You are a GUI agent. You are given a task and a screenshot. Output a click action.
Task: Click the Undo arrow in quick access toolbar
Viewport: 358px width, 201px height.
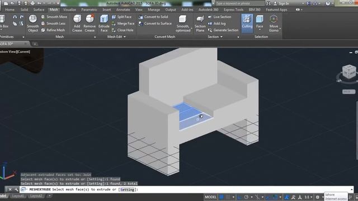(39, 3)
